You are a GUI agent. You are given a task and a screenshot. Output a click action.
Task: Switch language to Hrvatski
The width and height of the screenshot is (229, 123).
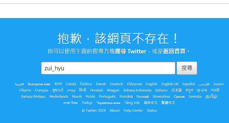[x=96, y=90]
